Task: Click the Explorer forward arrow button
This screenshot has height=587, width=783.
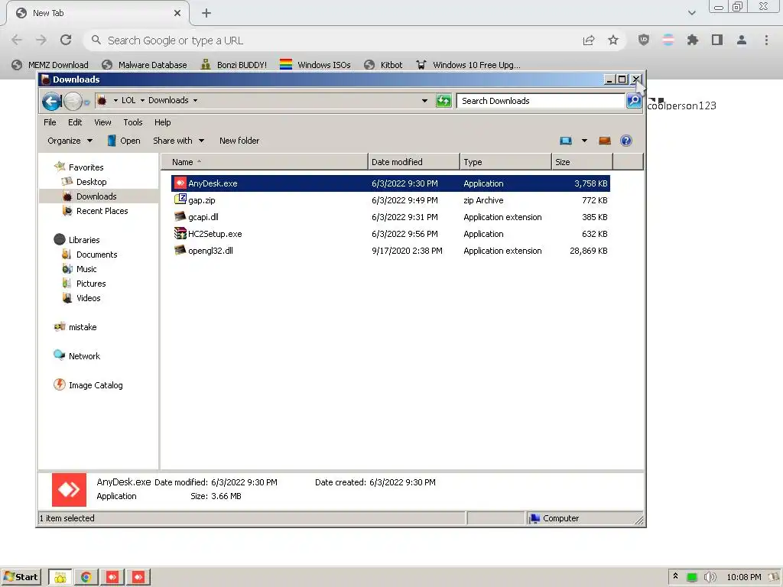Action: pos(73,102)
